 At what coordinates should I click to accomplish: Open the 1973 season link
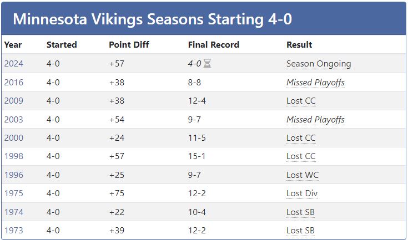14,231
